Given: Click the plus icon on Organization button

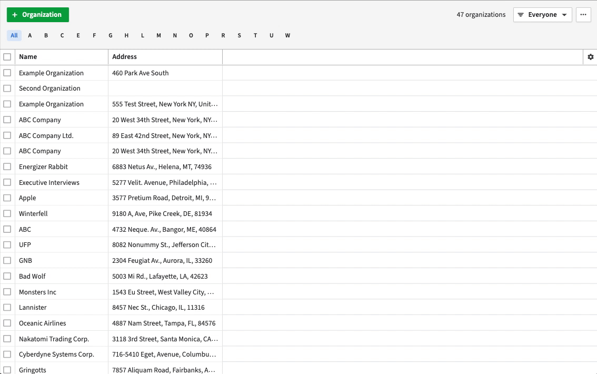Looking at the screenshot, I should click(x=15, y=15).
